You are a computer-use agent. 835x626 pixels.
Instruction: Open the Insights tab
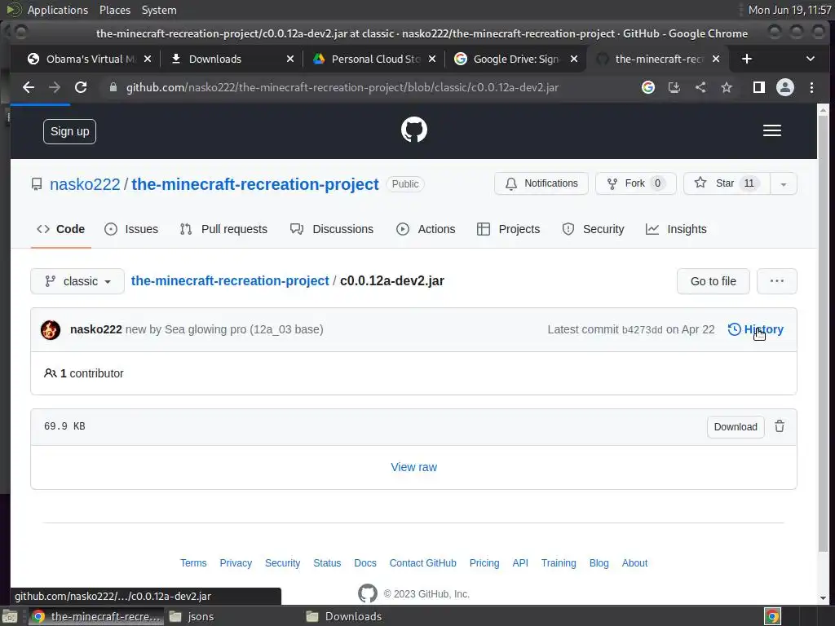pyautogui.click(x=676, y=229)
